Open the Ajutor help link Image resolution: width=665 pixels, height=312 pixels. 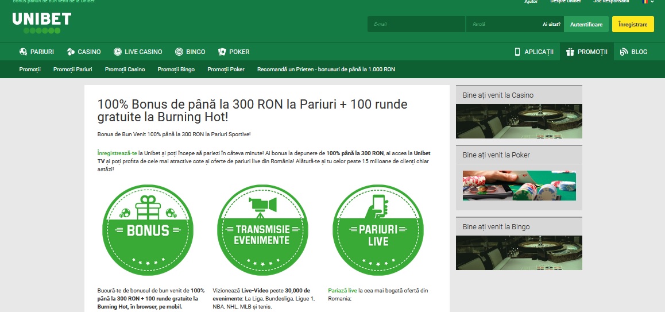click(x=531, y=2)
